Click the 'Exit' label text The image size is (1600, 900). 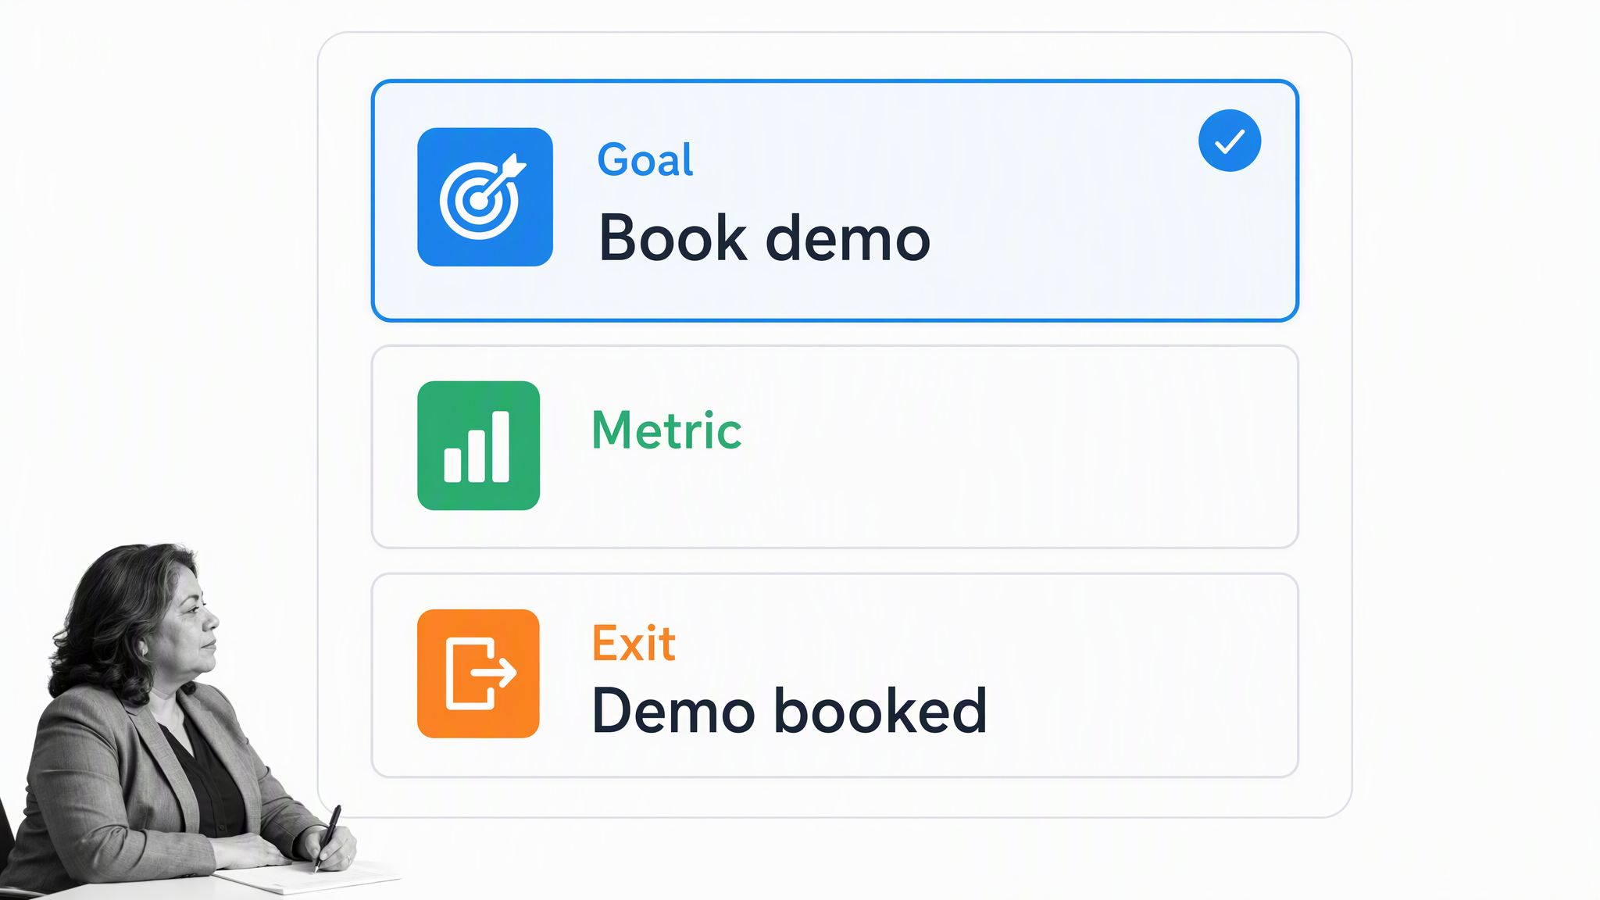tap(634, 644)
